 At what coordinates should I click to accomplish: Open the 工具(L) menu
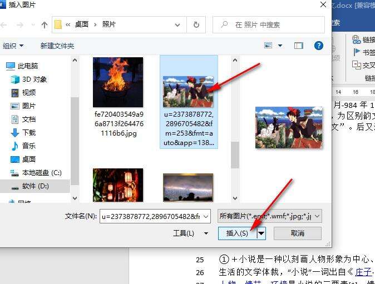190,233
